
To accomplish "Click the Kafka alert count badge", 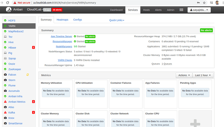I will (33, 112).
